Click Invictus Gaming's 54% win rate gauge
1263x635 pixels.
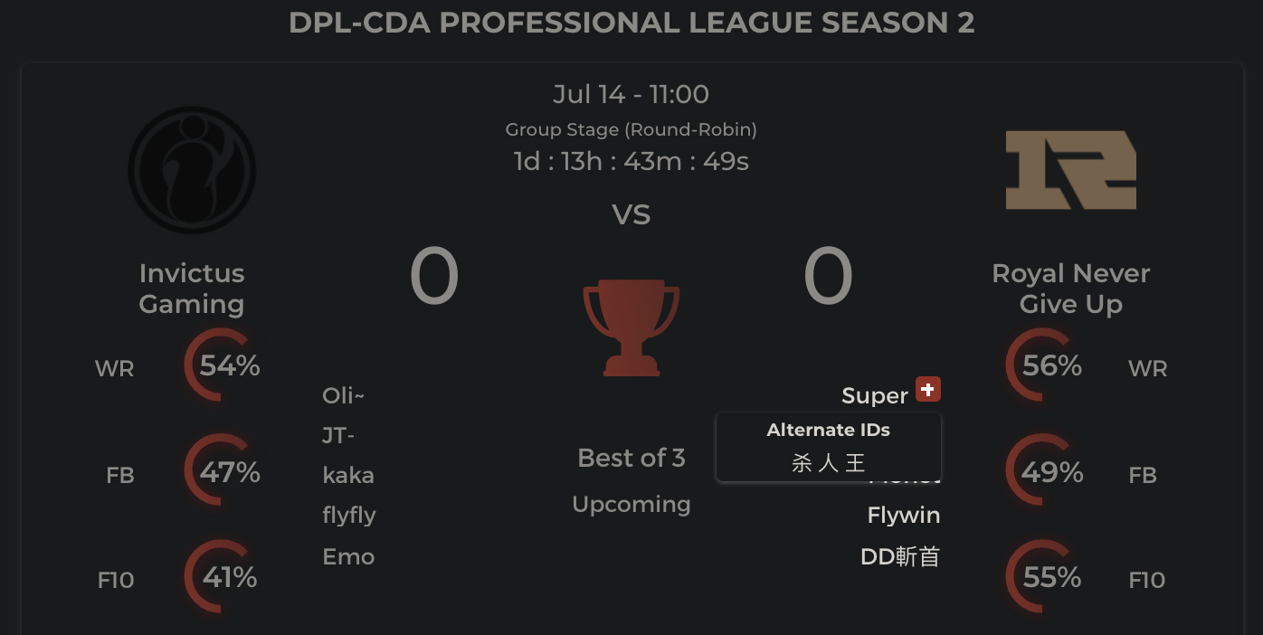click(220, 365)
